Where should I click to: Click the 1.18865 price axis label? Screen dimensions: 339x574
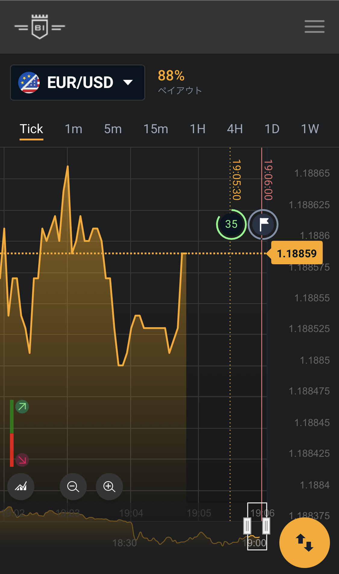(x=312, y=173)
